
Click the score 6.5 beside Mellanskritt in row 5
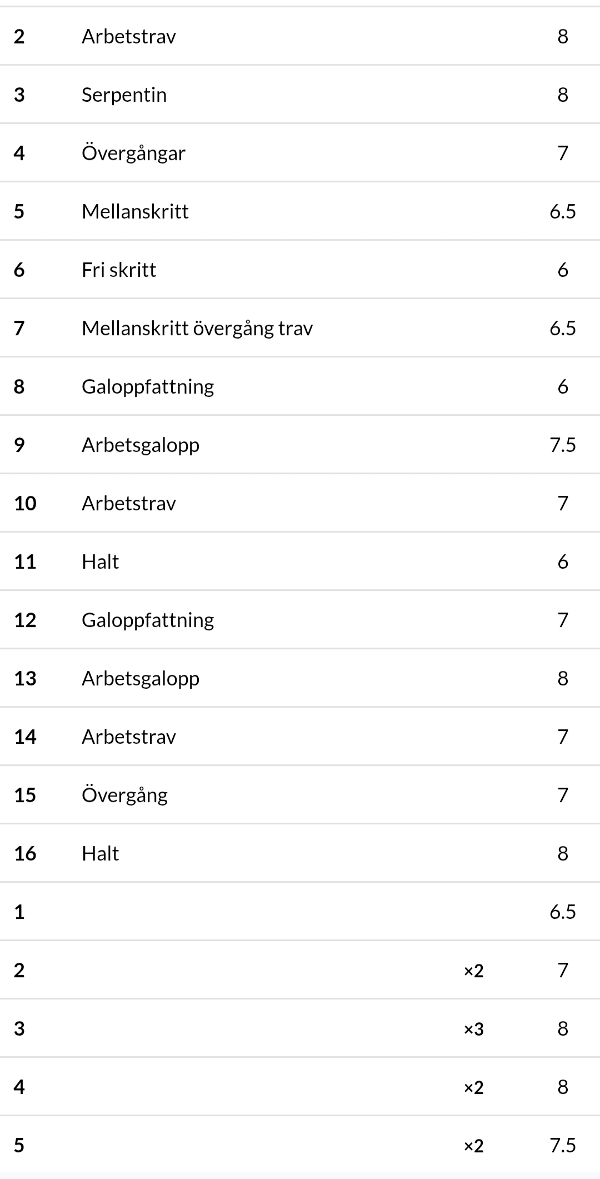click(x=562, y=211)
